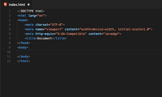Click the word Document in the title tag
162x97 pixels.
[x=45, y=38]
